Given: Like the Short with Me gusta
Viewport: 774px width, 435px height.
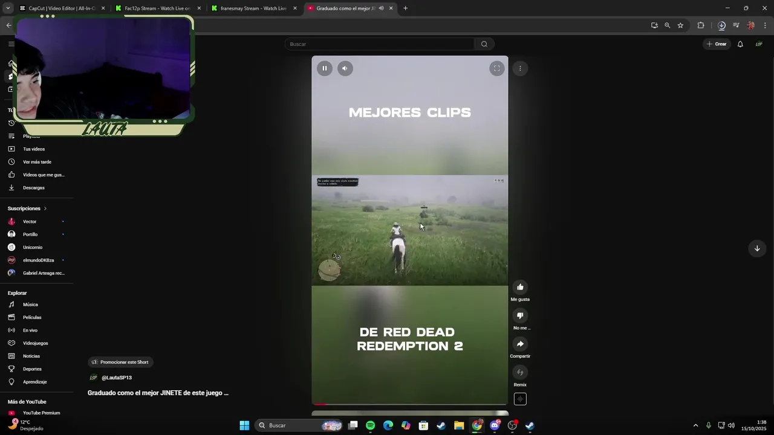Looking at the screenshot, I should click(520, 287).
